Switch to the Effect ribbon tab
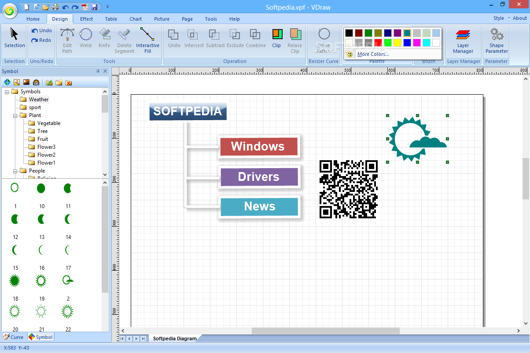This screenshot has height=353, width=530. [x=86, y=19]
